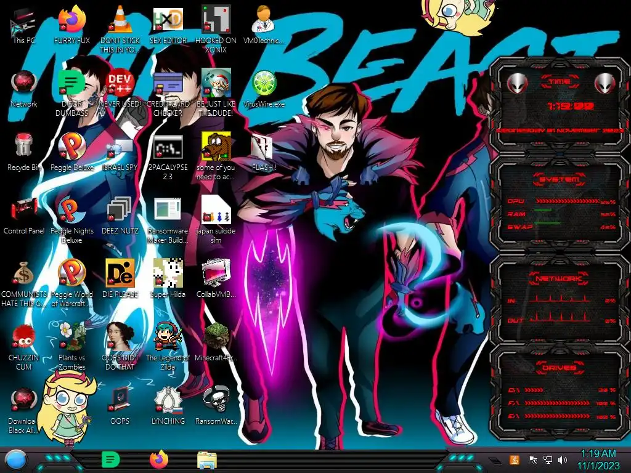Launch Firefox from the taskbar
Image resolution: width=631 pixels, height=473 pixels.
[x=159, y=459]
